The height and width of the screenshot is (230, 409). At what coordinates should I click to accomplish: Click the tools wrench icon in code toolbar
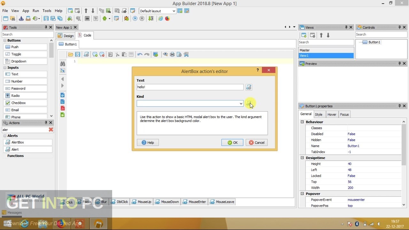186,55
